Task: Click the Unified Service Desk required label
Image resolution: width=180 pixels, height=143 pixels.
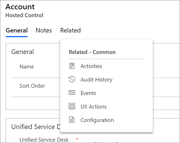Action: [x=44, y=140]
